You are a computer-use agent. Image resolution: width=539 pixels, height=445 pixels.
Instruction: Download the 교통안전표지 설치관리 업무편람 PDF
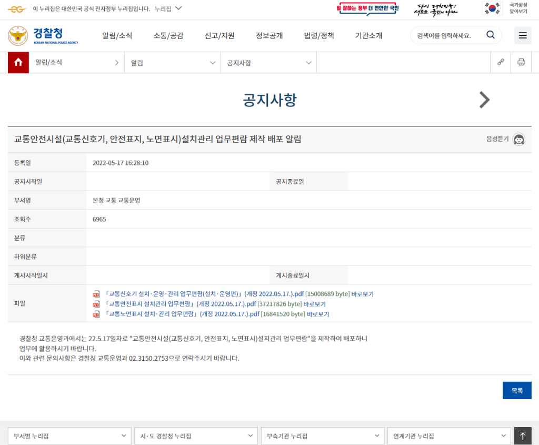pyautogui.click(x=181, y=304)
